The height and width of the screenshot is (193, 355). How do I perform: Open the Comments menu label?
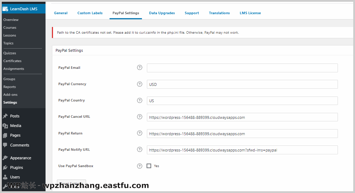(x=20, y=145)
